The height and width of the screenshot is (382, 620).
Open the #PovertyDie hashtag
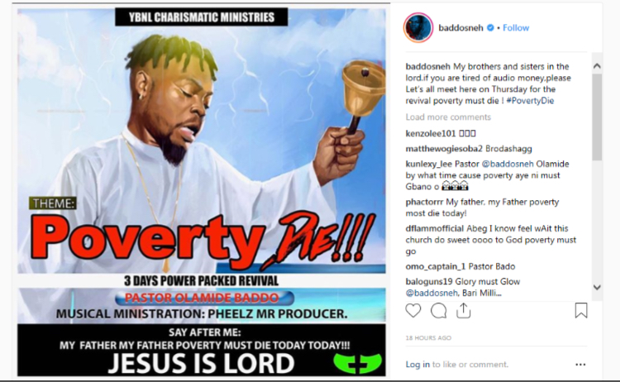click(x=530, y=100)
